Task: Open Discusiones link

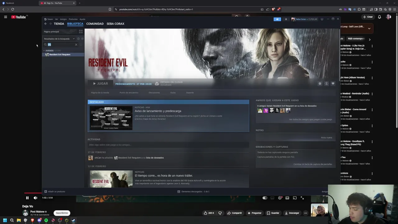Action: tap(154, 93)
